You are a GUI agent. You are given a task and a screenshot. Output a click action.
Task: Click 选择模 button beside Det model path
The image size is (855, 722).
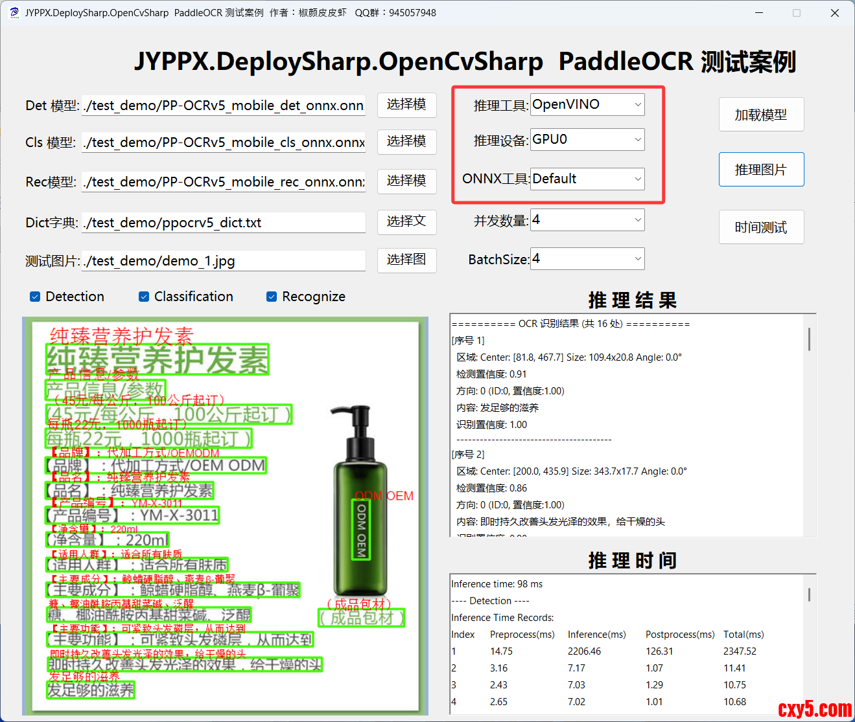(x=406, y=105)
